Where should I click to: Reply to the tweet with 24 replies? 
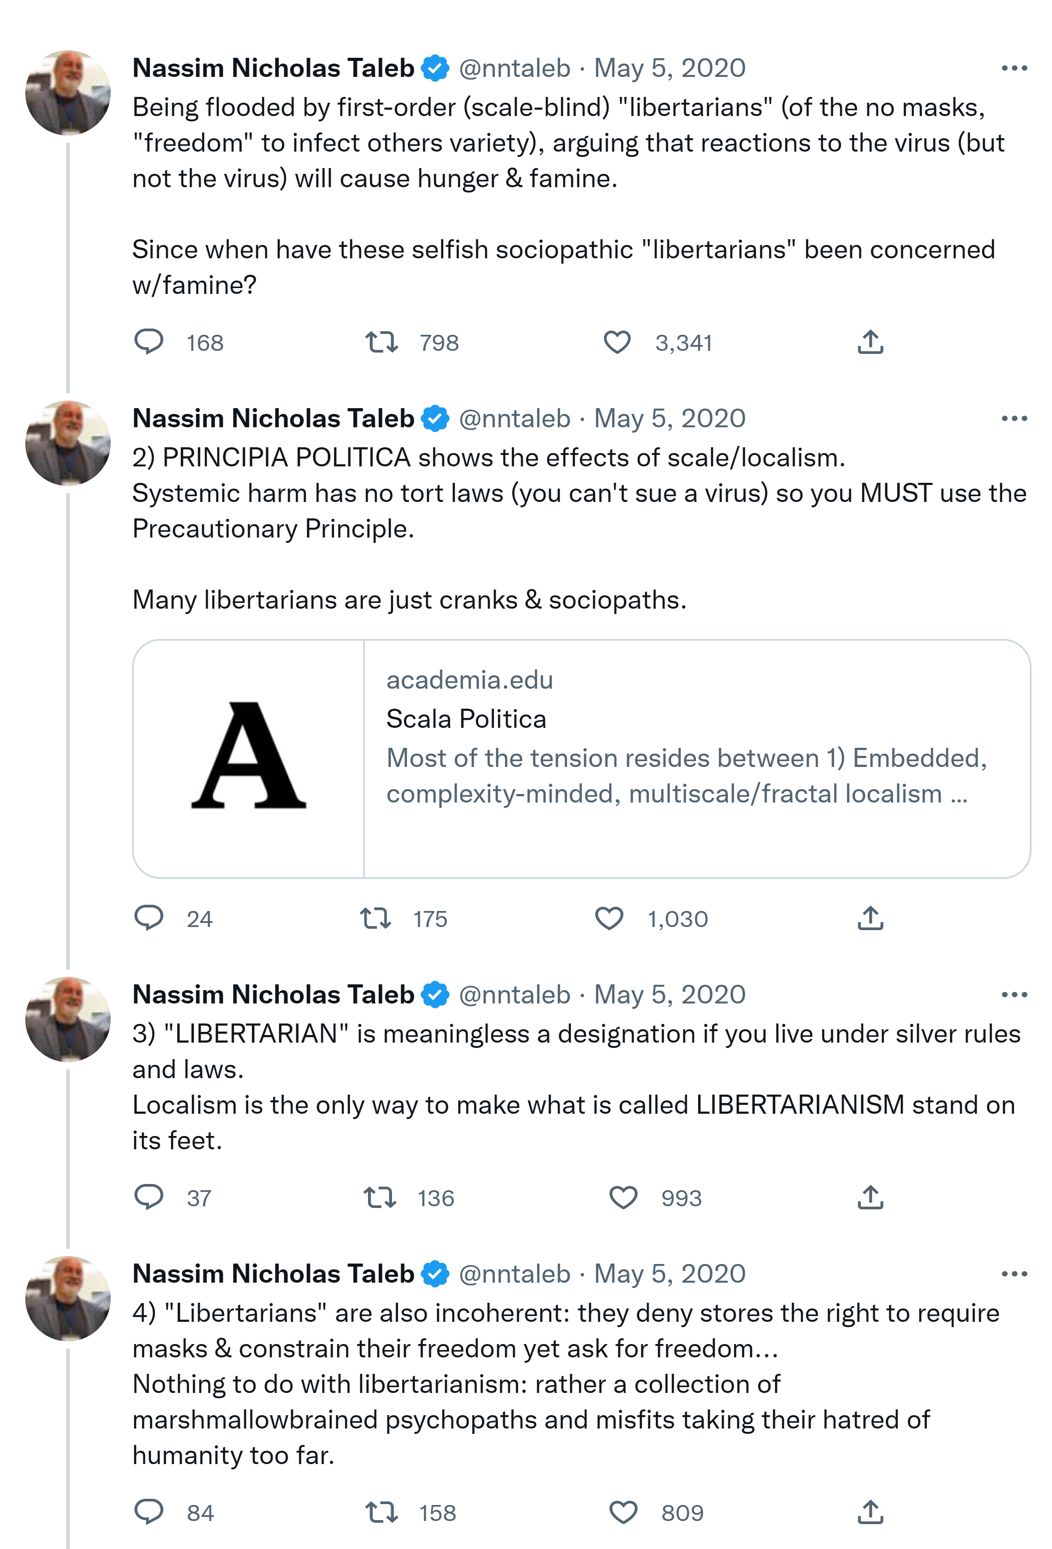[148, 918]
